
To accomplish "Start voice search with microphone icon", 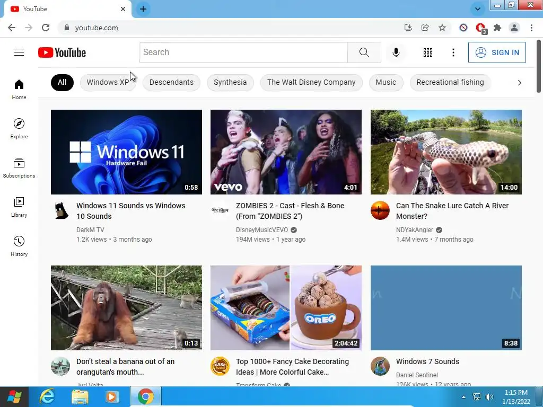I will pos(396,52).
